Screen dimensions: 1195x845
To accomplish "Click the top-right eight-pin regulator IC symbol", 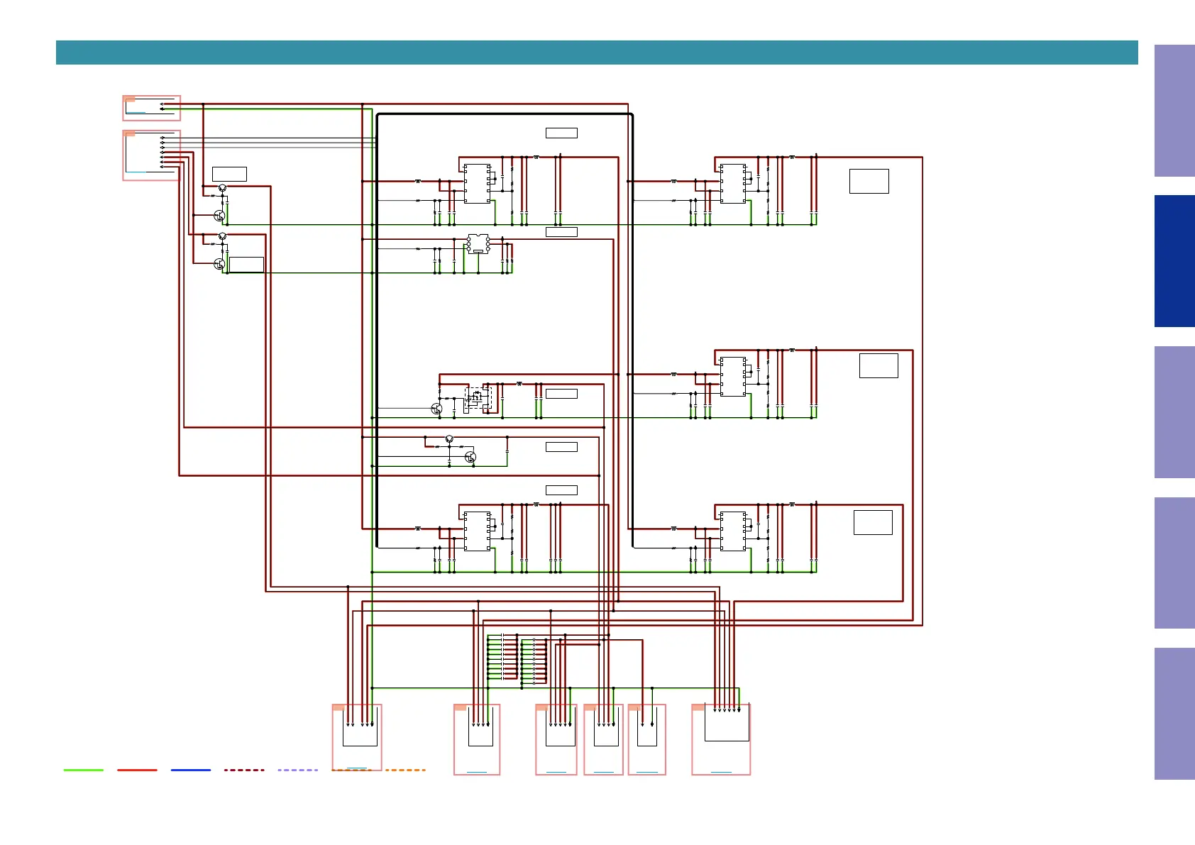I will pyautogui.click(x=733, y=184).
